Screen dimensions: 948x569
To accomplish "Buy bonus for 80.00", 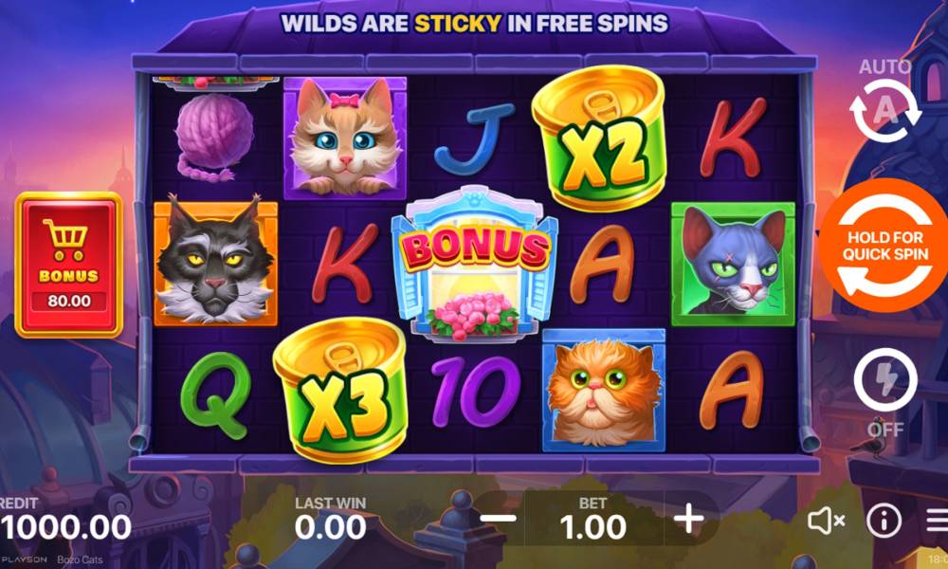I will [x=69, y=265].
